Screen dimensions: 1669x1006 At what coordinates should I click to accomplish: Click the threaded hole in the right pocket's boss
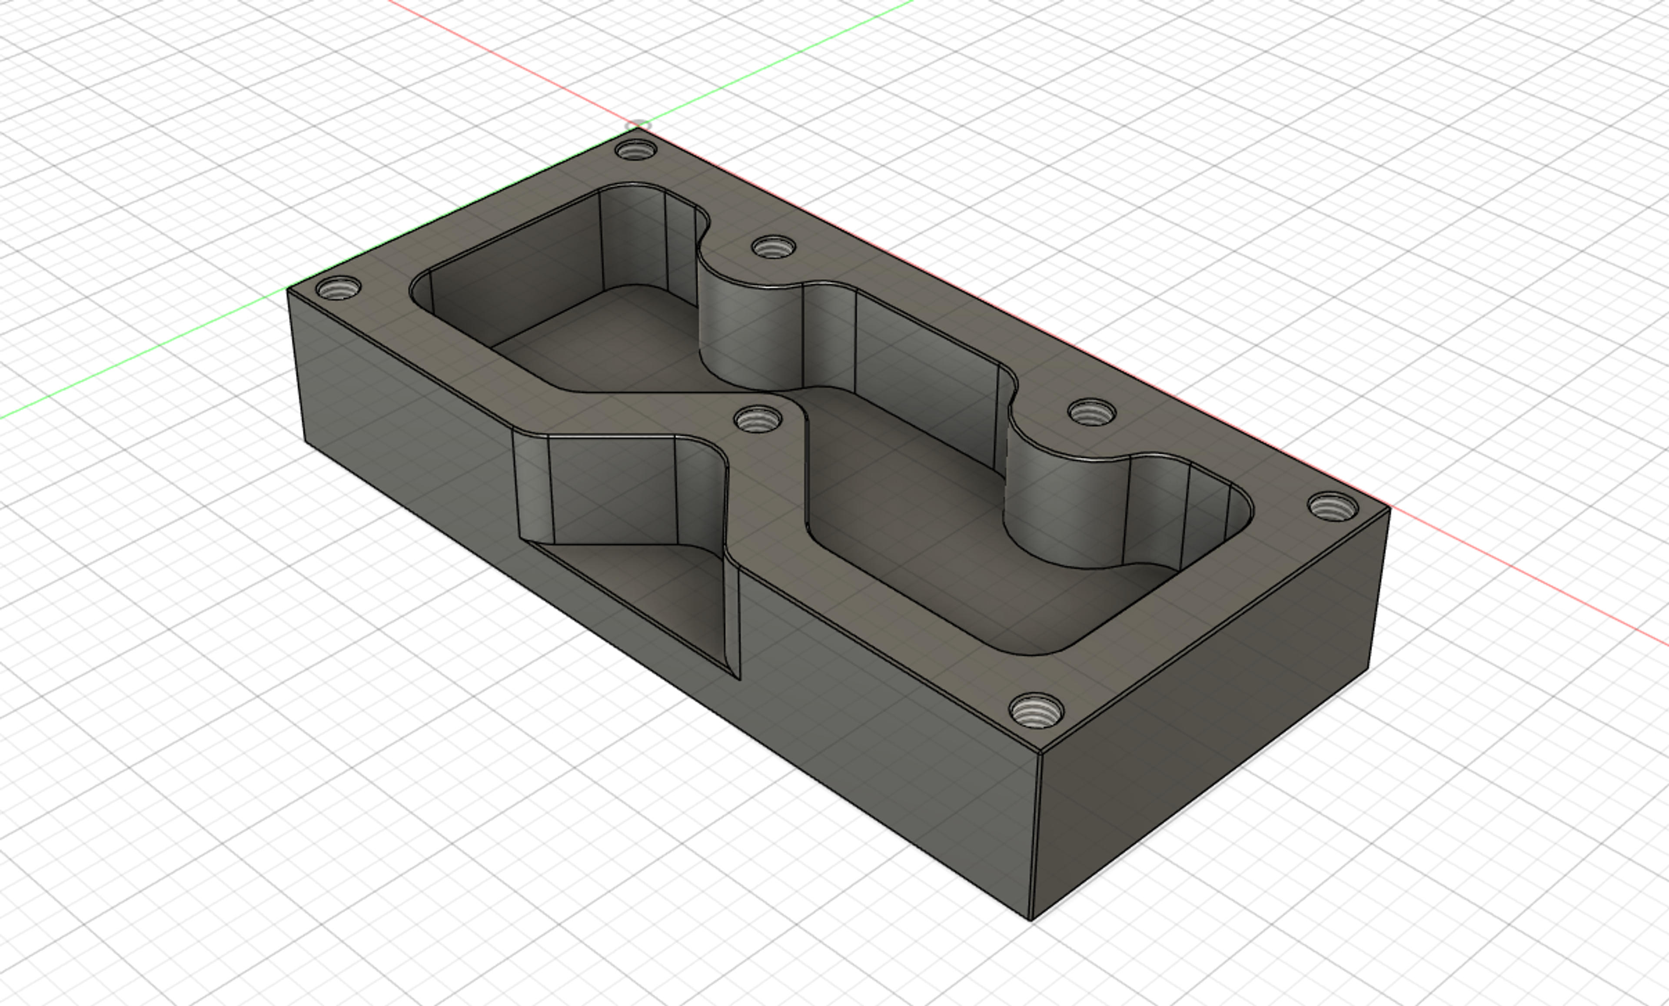(x=1092, y=411)
